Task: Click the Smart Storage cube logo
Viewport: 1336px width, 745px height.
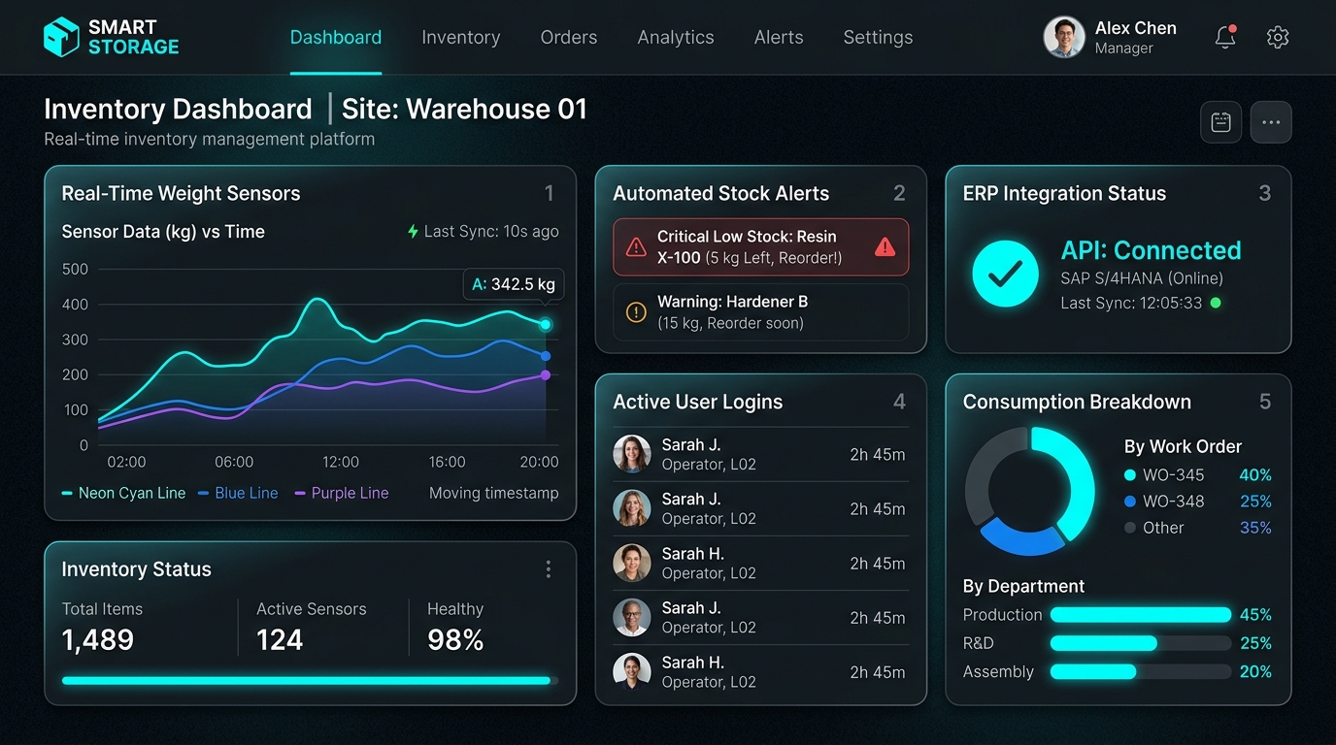Action: click(x=61, y=37)
